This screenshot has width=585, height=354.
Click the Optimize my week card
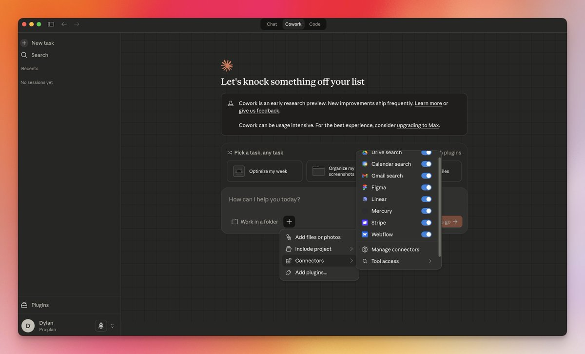264,171
